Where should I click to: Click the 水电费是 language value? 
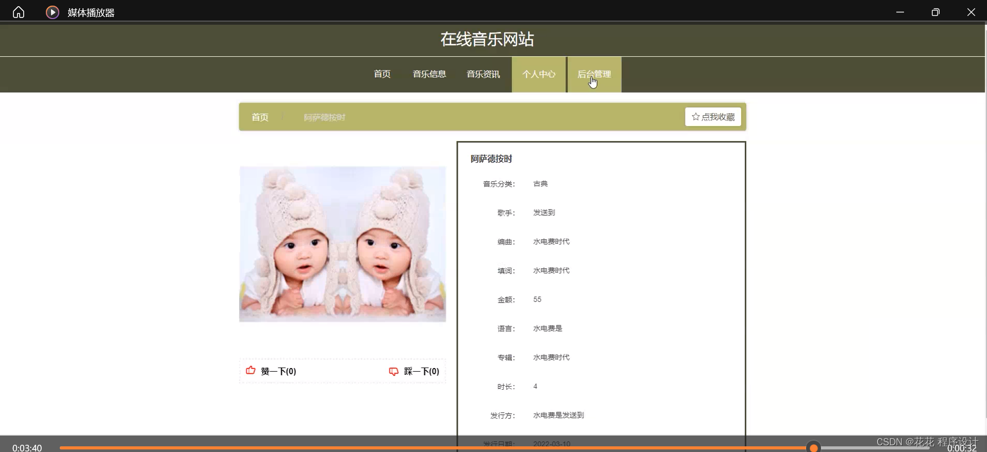tap(547, 328)
